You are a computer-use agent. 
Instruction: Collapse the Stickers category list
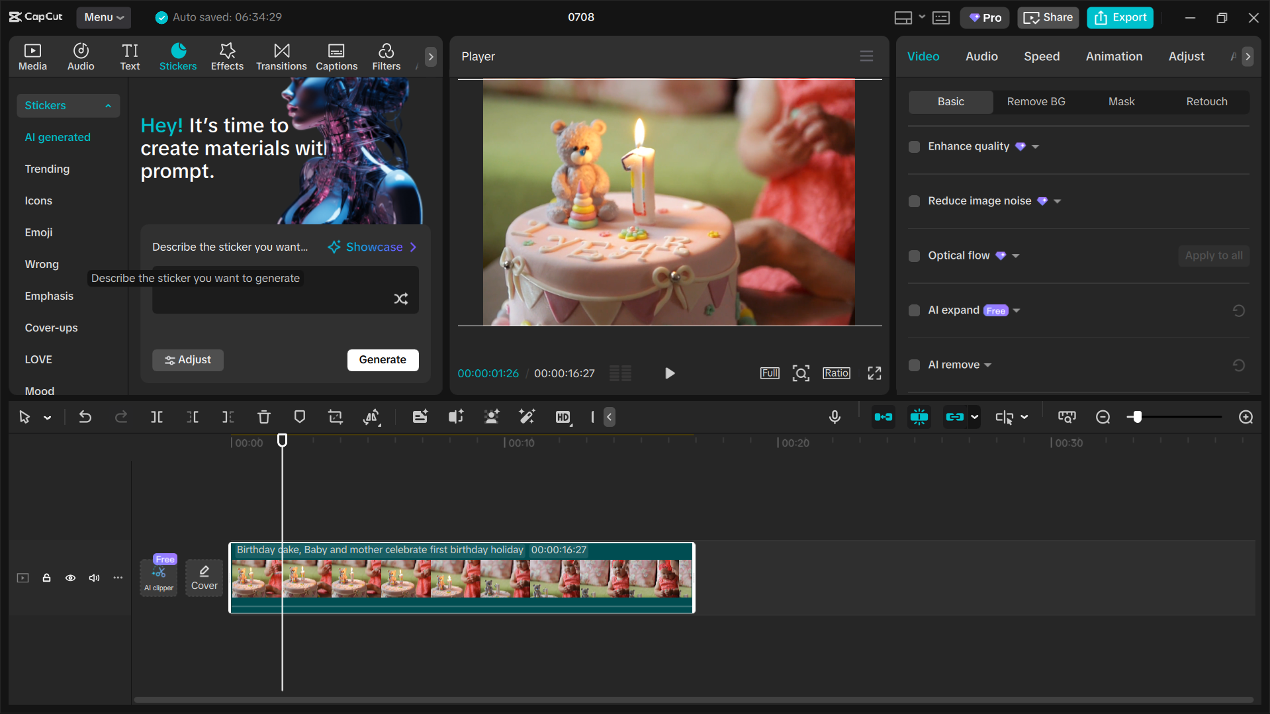pos(108,105)
